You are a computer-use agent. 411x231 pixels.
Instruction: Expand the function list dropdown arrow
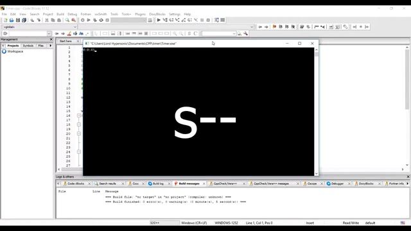pyautogui.click(x=252, y=27)
